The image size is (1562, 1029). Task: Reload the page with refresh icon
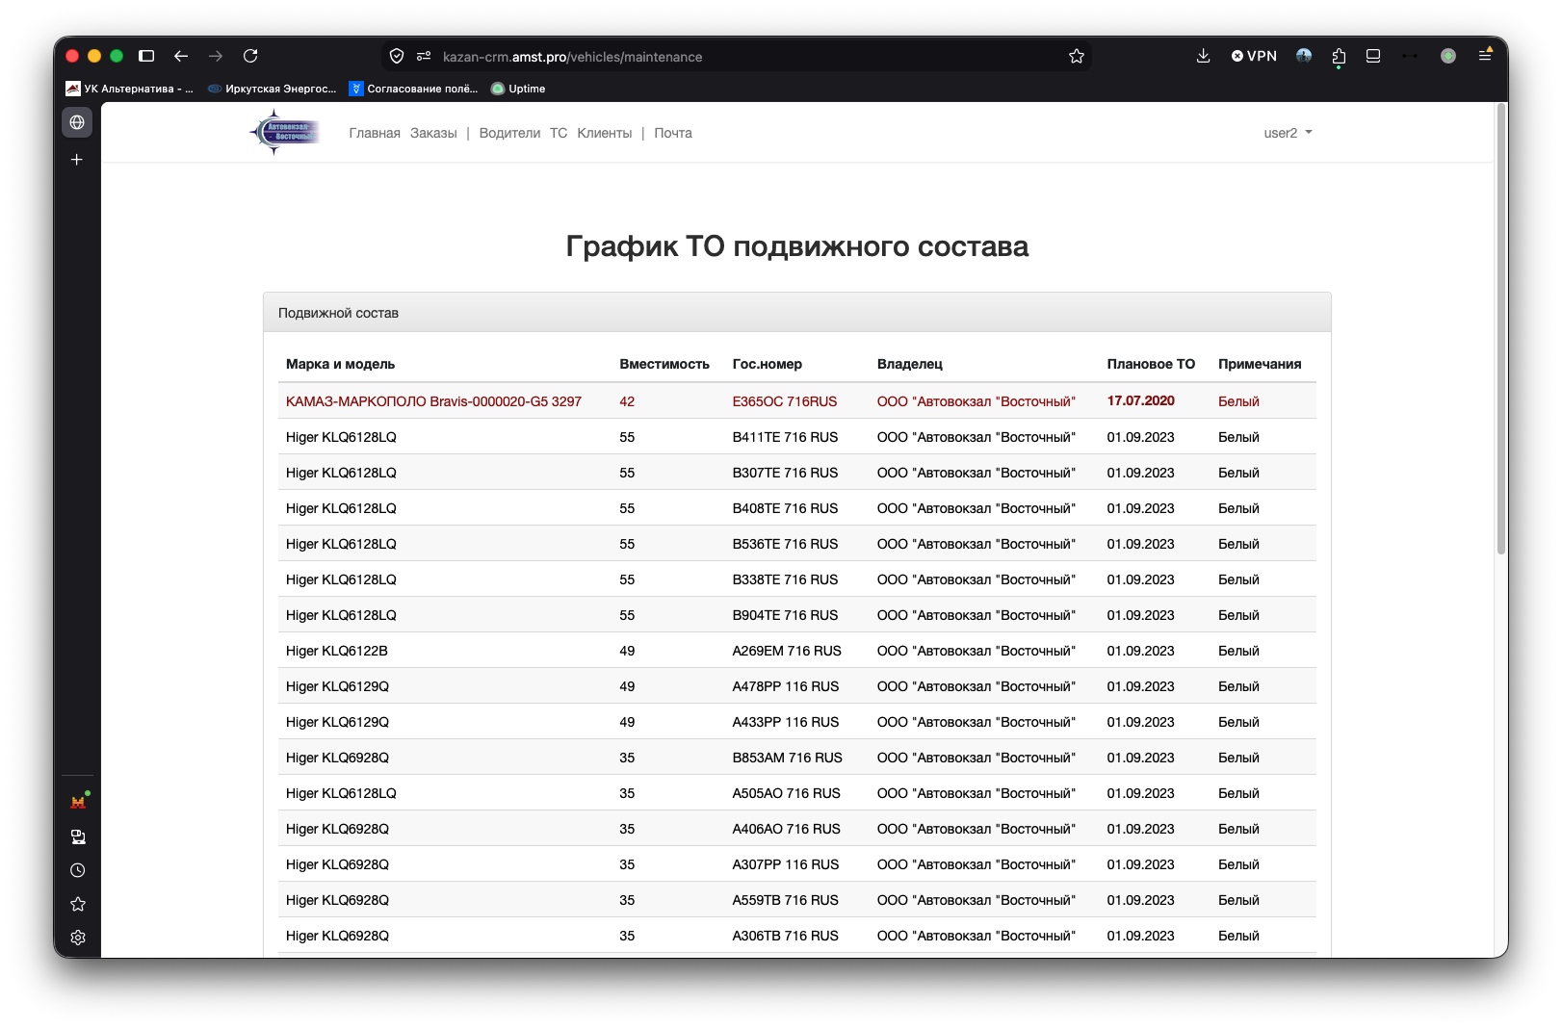click(x=250, y=56)
